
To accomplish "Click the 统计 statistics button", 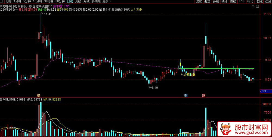I will tap(224, 1).
